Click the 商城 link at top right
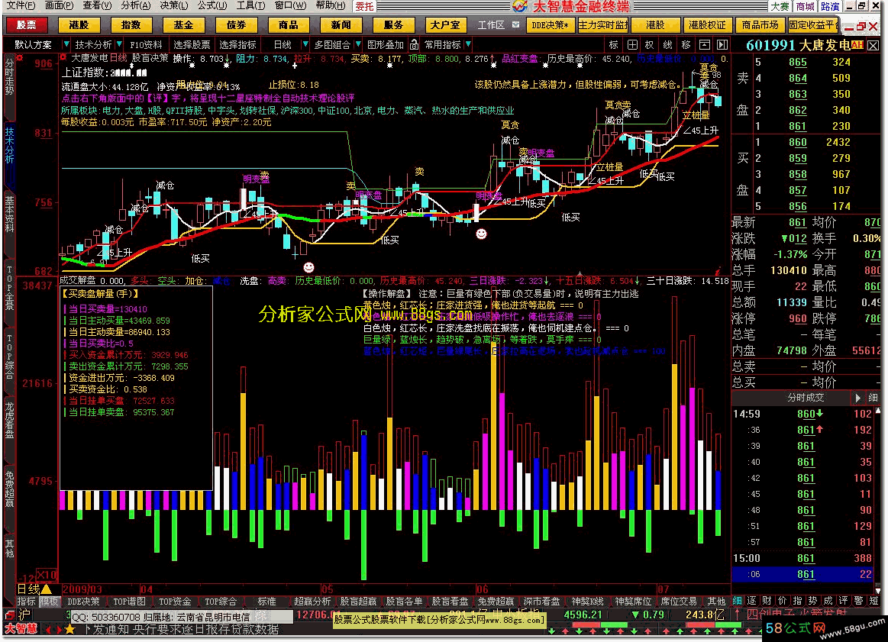Screen dimensions: 888x642 (x=805, y=6)
